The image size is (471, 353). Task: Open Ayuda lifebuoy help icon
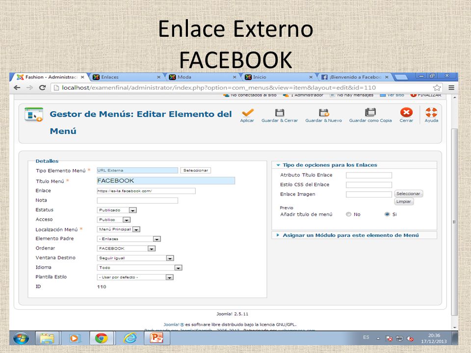431,112
